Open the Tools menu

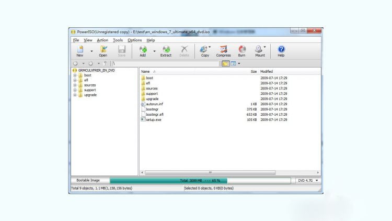(x=118, y=40)
